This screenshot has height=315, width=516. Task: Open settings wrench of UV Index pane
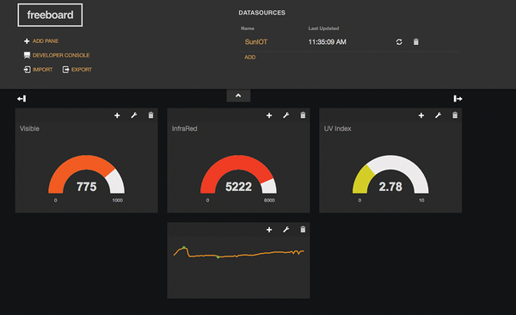[x=438, y=115]
